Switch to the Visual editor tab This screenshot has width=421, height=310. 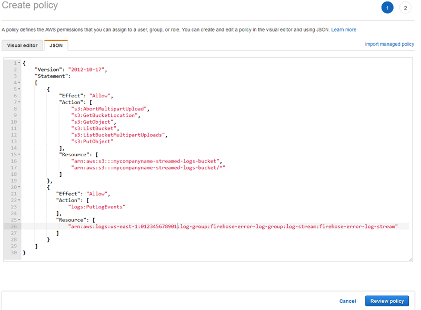(22, 45)
